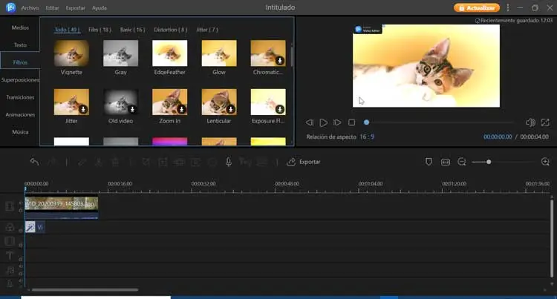Click the trash Delete icon in toolbar
Screen dimensions: 557x299
[115, 162]
